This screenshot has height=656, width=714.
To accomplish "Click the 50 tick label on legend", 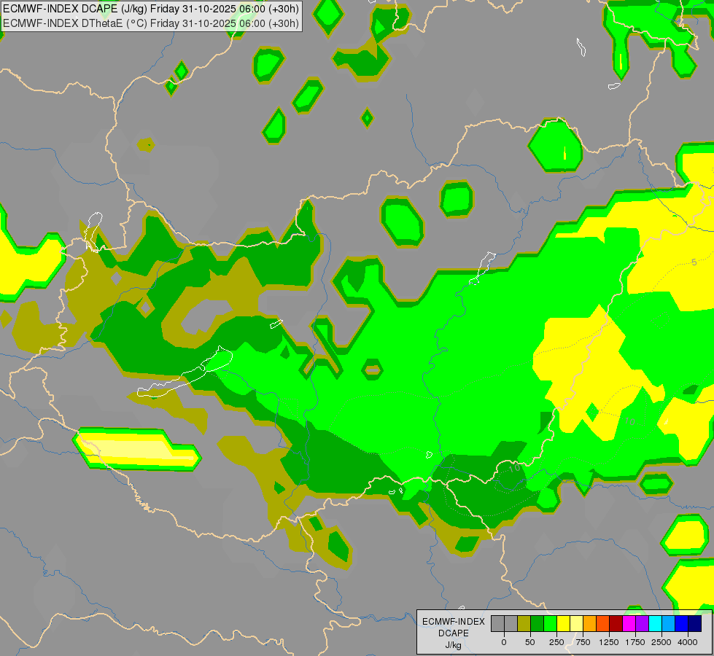I will click(530, 642).
